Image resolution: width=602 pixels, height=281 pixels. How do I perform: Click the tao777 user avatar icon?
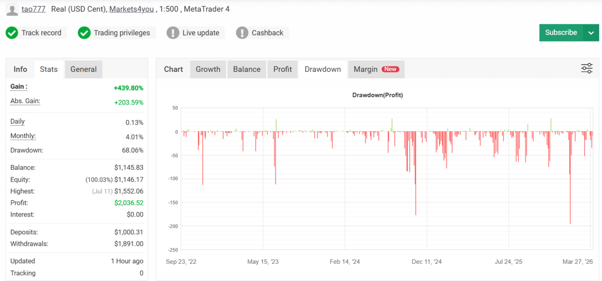coord(12,9)
